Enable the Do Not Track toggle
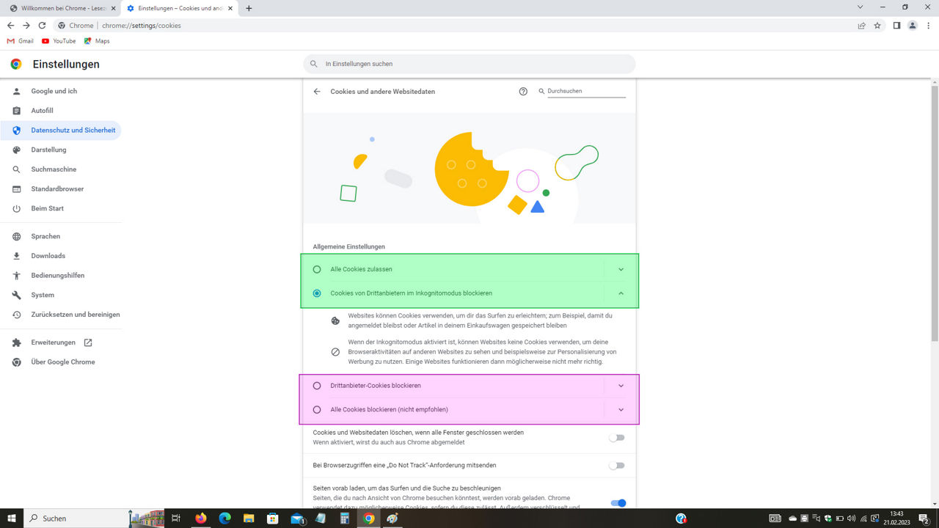The width and height of the screenshot is (939, 528). 616,466
